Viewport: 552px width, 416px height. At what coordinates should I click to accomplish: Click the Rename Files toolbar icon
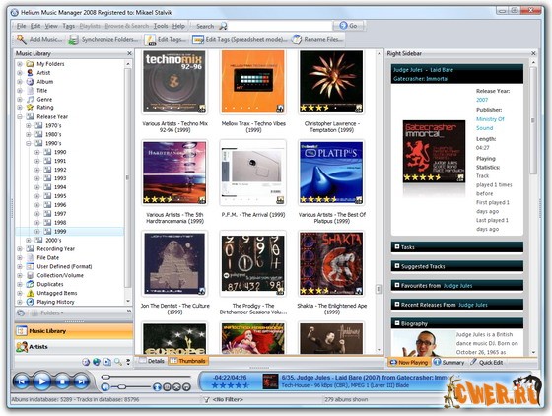pos(297,39)
